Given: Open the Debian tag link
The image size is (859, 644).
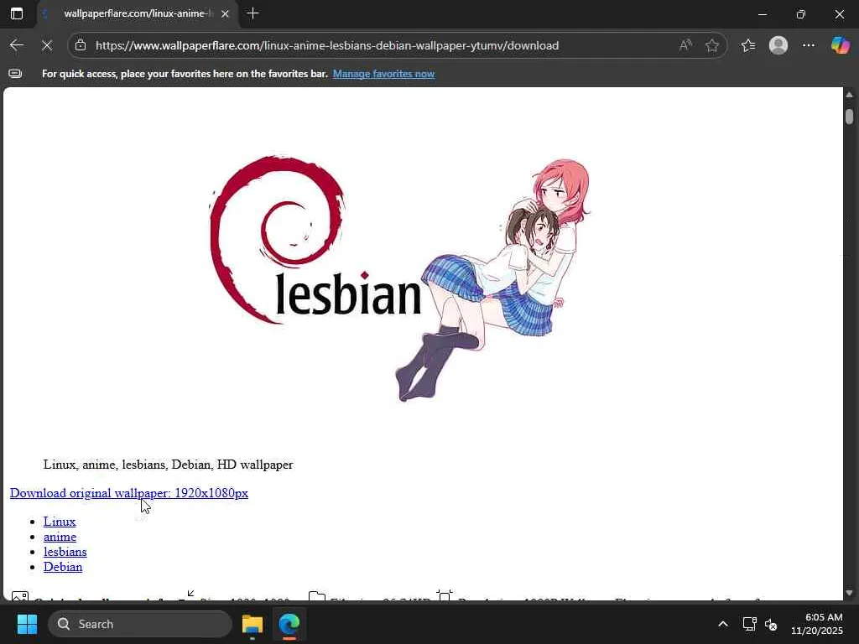Looking at the screenshot, I should 63,567.
